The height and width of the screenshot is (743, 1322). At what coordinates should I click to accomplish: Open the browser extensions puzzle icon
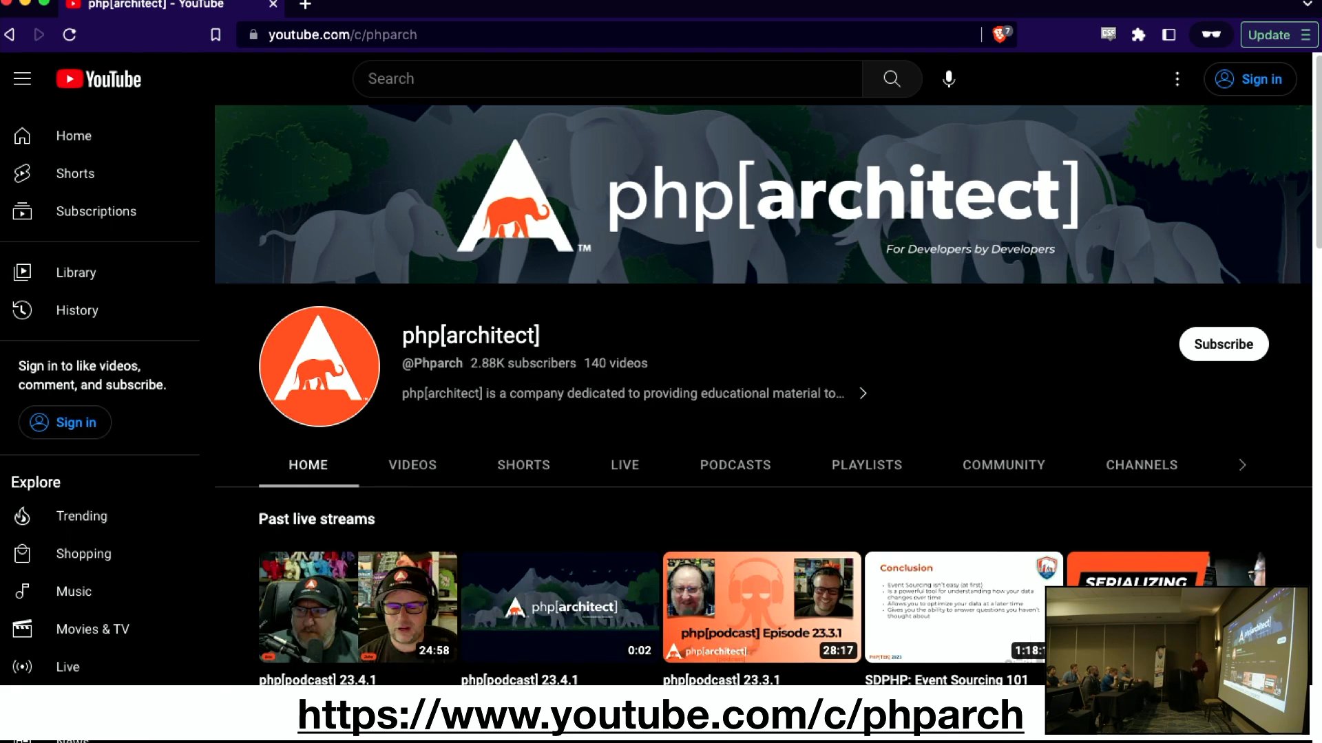(1138, 34)
